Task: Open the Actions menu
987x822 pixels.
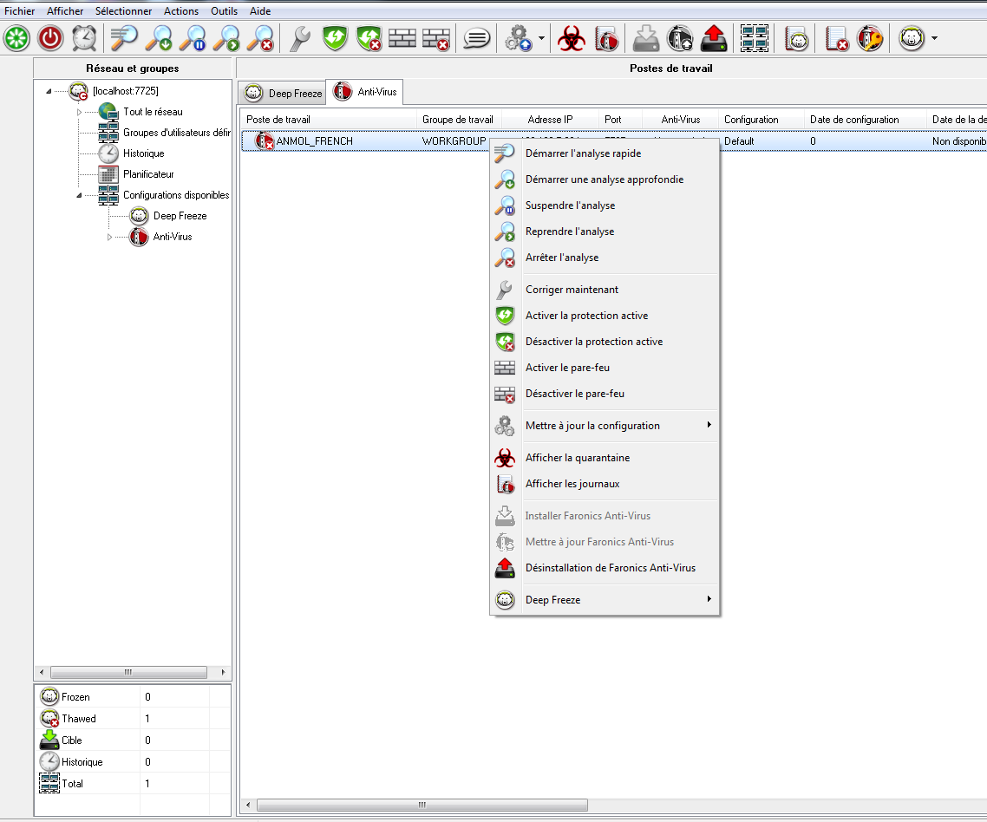Action: pos(180,10)
